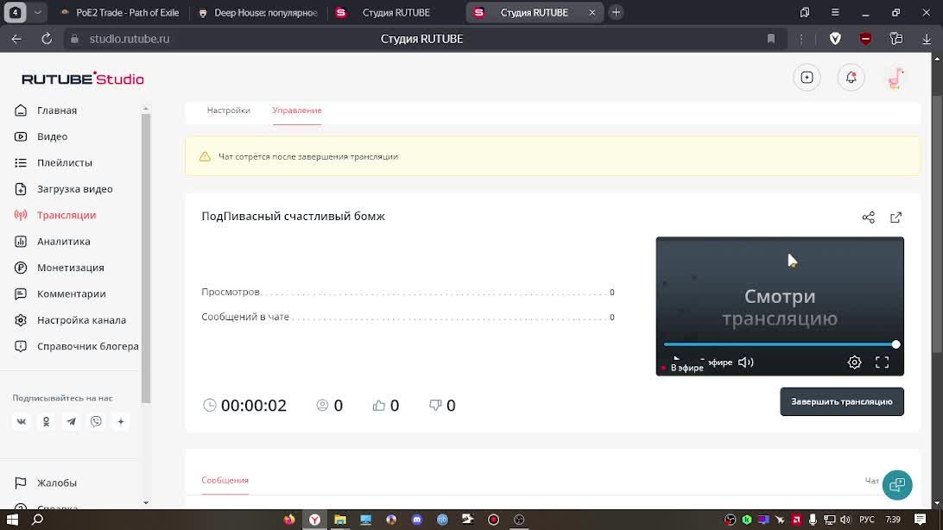Mute the stream player volume
The width and height of the screenshot is (943, 530).
click(x=746, y=363)
